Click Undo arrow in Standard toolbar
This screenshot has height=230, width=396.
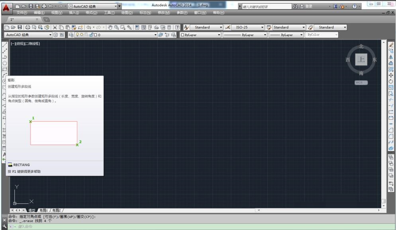pos(89,27)
